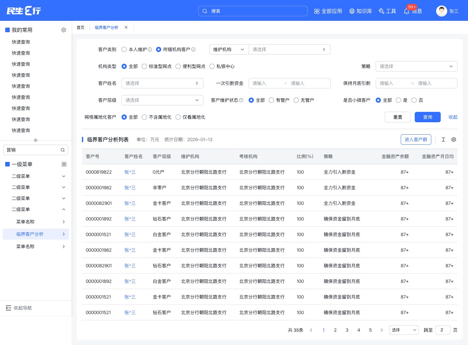This screenshot has height=345, width=468.
Task: Click the search magnifier icon in top bar
Action: pyautogui.click(x=205, y=11)
